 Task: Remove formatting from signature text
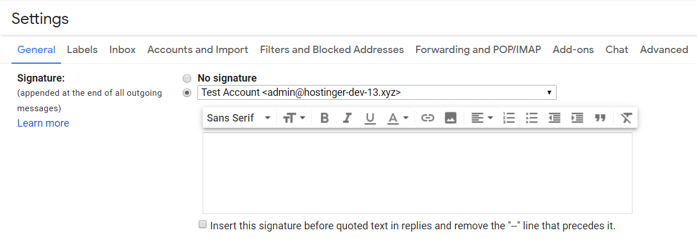(x=626, y=118)
